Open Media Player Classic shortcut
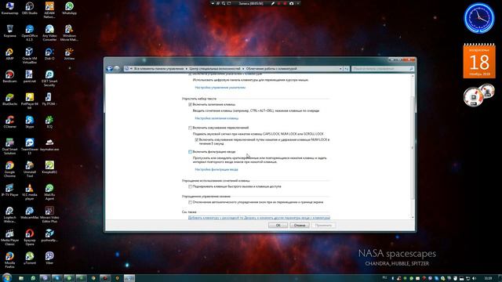Screen dimensions: 502x282 point(9,237)
